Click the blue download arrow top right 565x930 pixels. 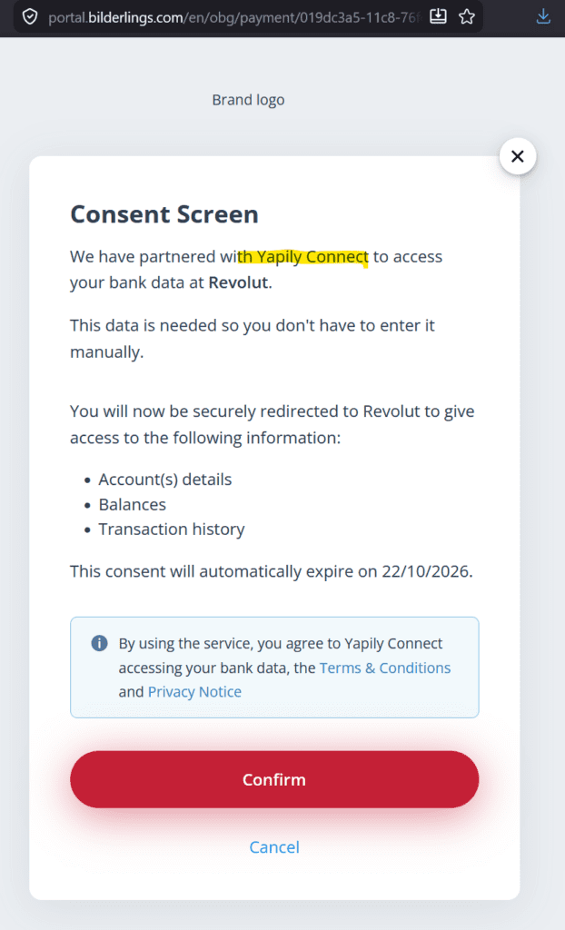click(x=543, y=16)
